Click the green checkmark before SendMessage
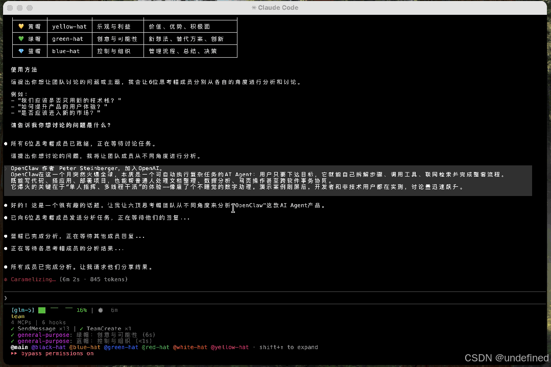 tap(13, 329)
